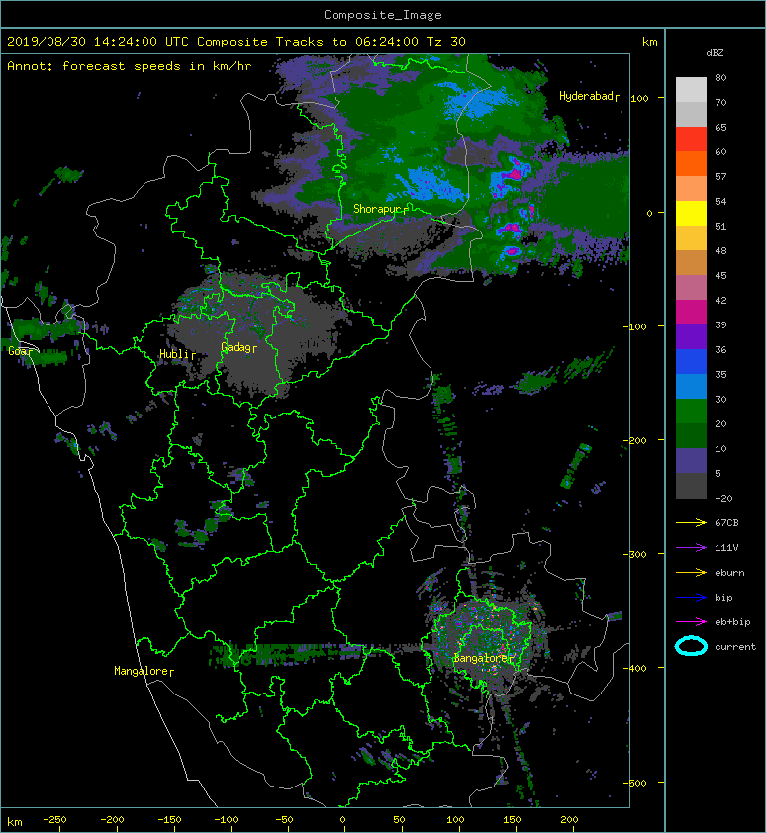Click the 80 value on the dBZ scale
The height and width of the screenshot is (833, 766).
pyautogui.click(x=720, y=77)
